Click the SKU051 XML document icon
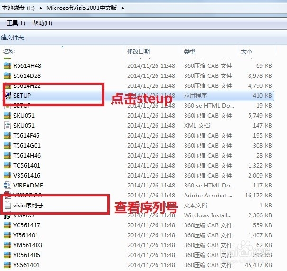 [x=8, y=125]
